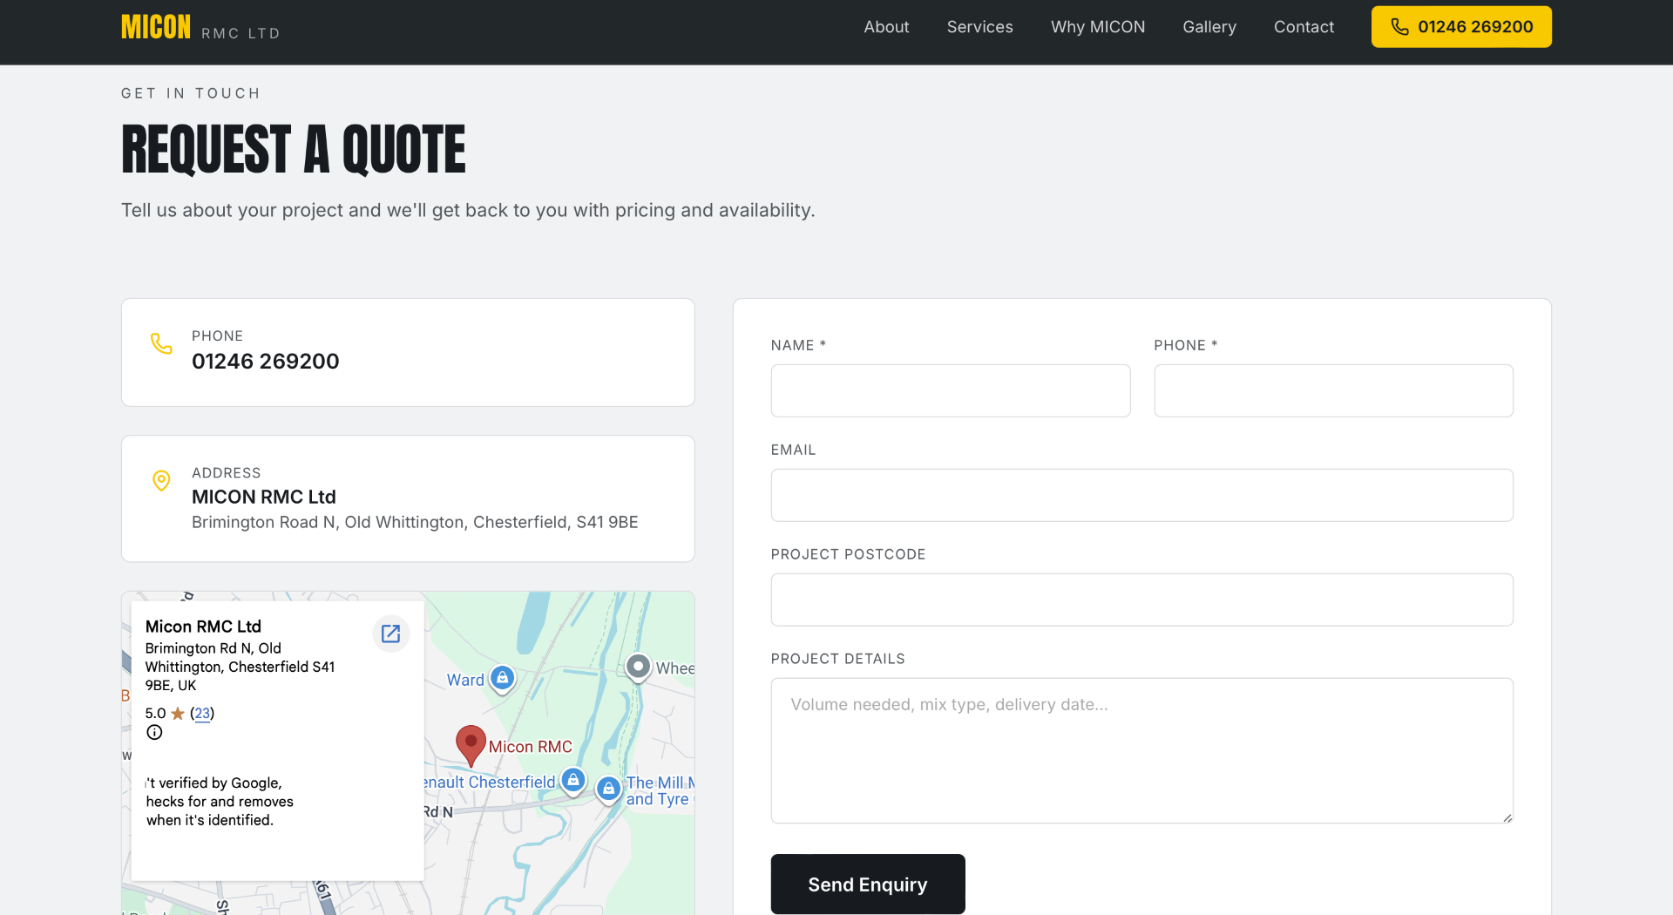This screenshot has height=915, width=1673.
Task: Click the red Micon RMC map pin
Action: [x=471, y=746]
